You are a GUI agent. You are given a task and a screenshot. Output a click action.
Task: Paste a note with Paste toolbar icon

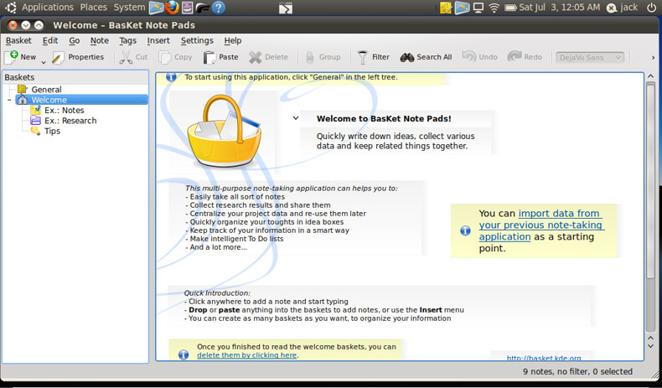[x=209, y=57]
